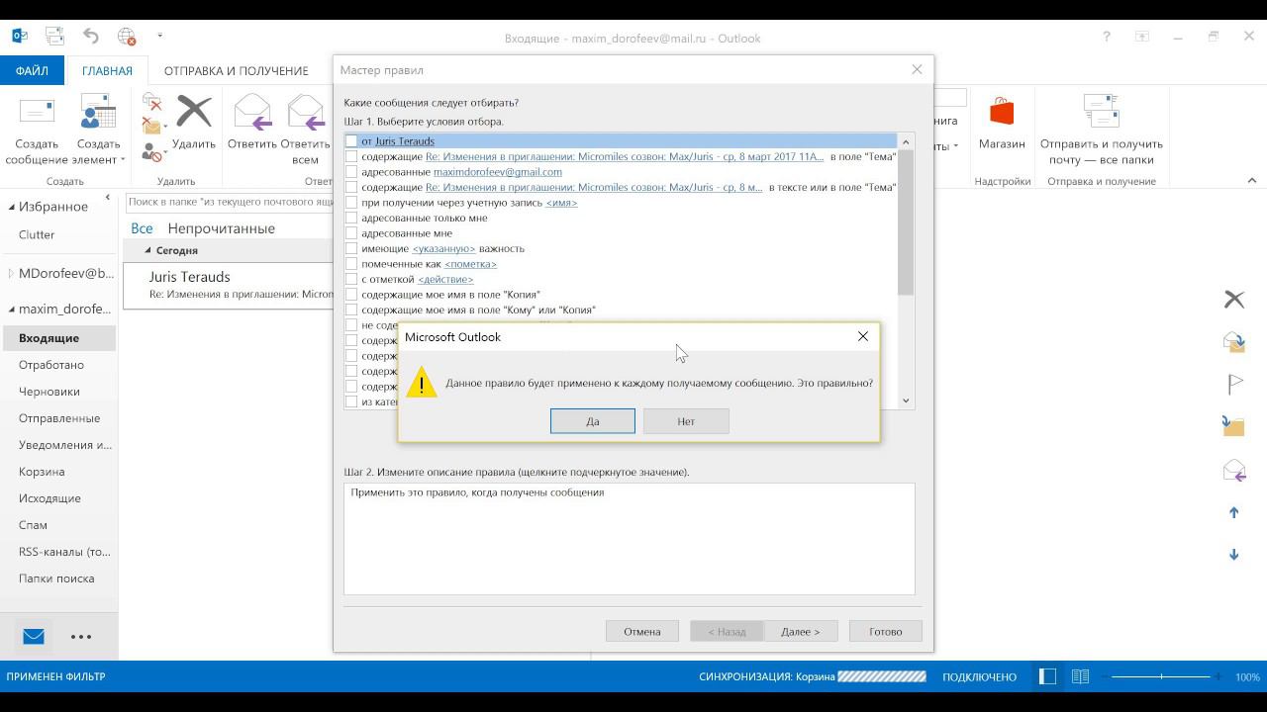
Task: Click the Создать сообщение ribbon button
Action: tap(38, 130)
